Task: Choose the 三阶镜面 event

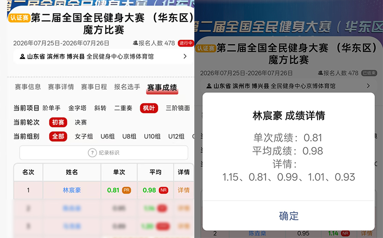Action: click(x=178, y=108)
